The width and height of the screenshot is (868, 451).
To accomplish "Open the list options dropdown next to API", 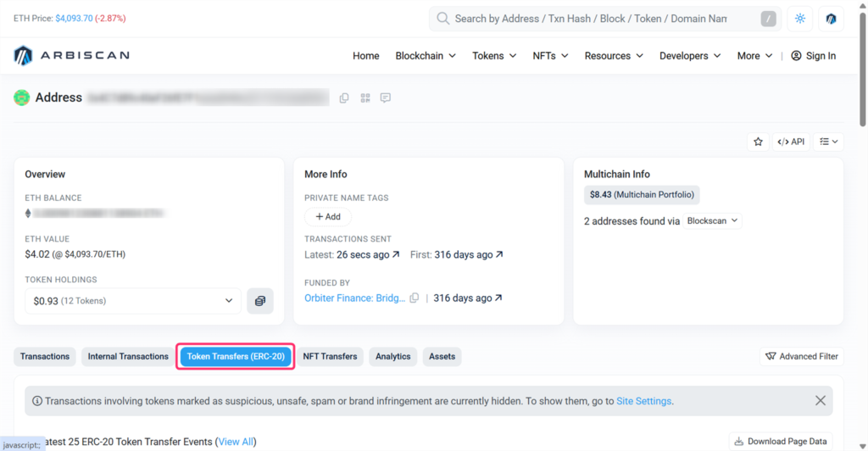I will [829, 142].
